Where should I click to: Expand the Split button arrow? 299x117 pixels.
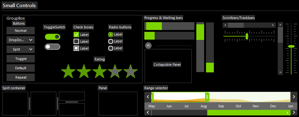pyautogui.click(x=31, y=49)
